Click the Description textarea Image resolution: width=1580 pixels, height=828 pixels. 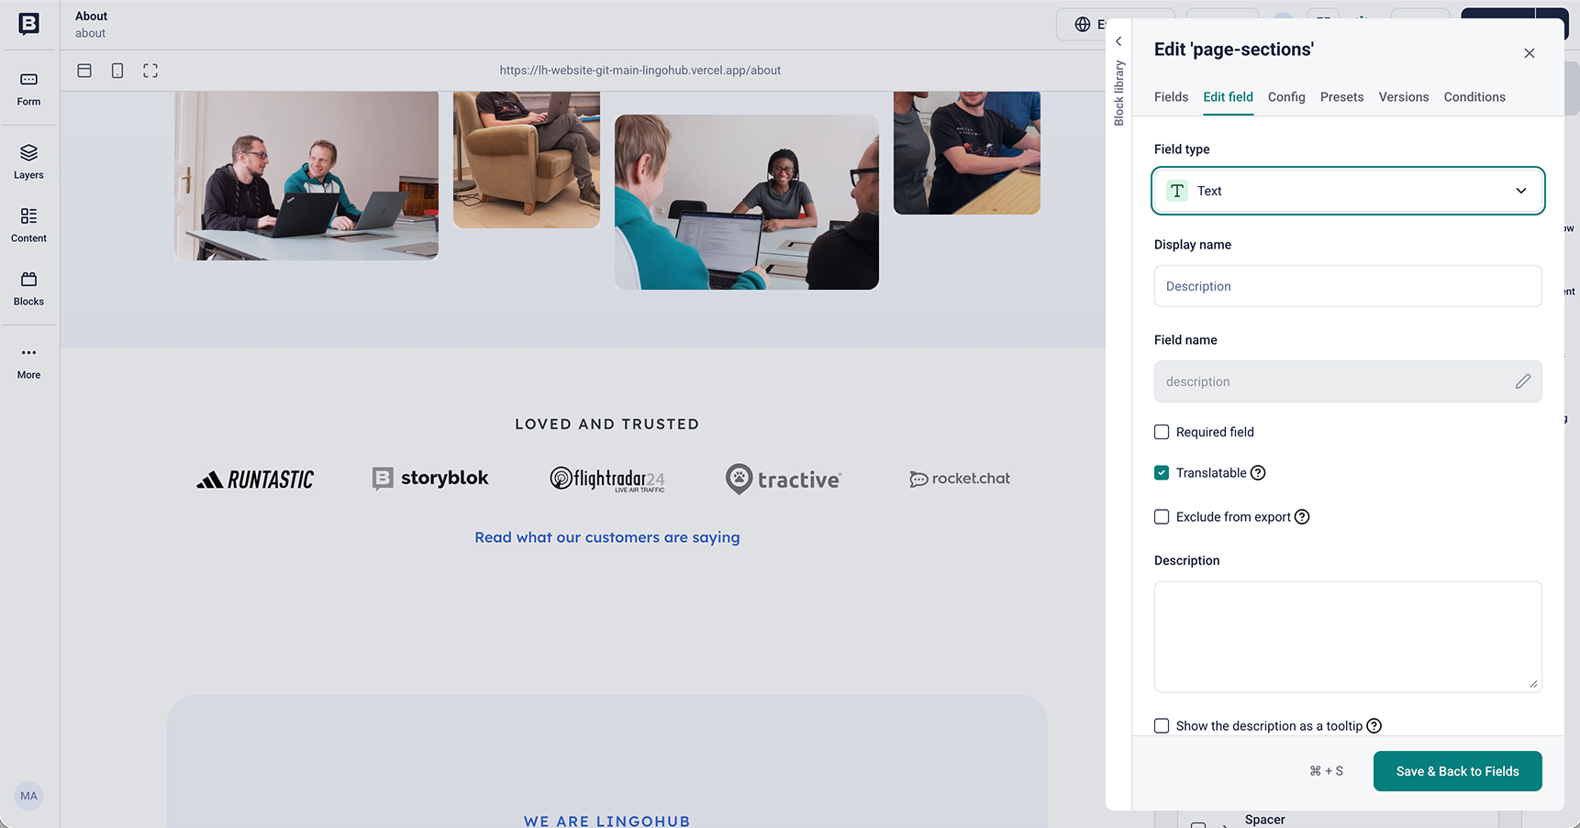click(x=1348, y=636)
